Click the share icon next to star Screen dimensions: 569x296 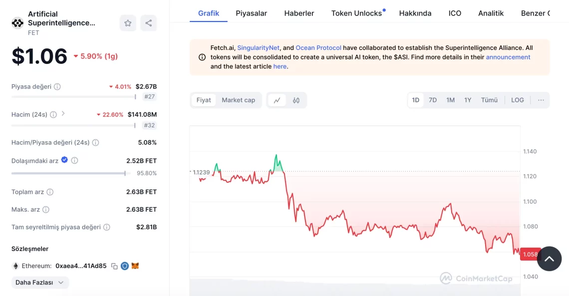point(148,23)
